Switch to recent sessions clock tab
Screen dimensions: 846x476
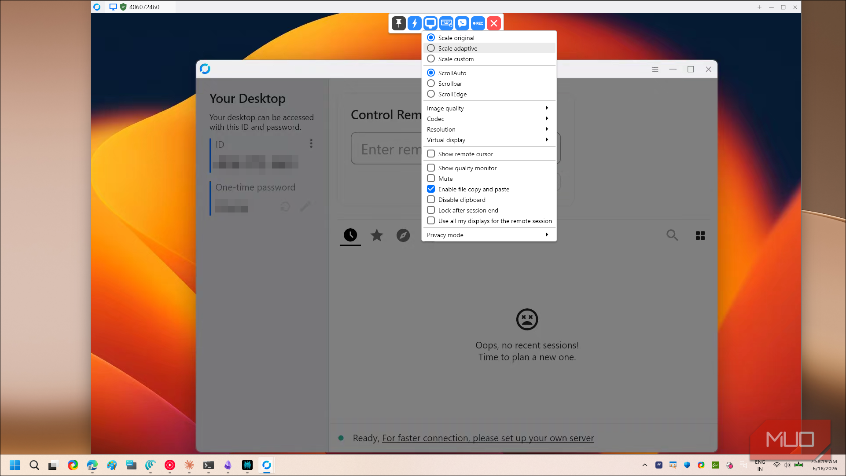[350, 235]
